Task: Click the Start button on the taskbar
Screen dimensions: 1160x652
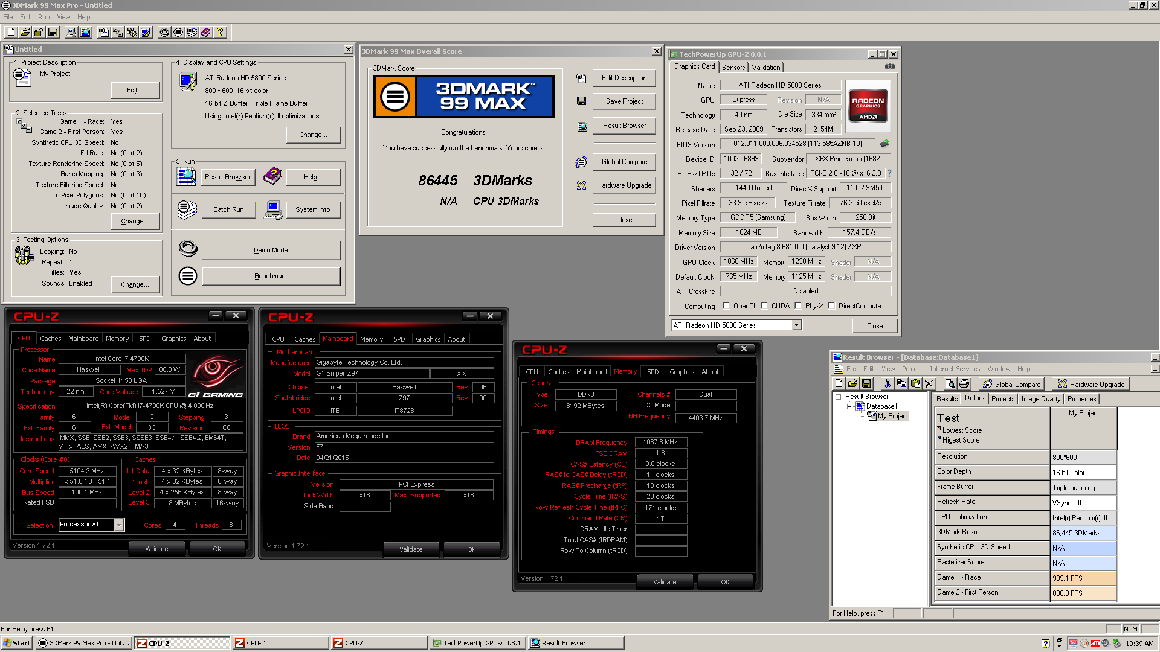Action: click(x=16, y=643)
